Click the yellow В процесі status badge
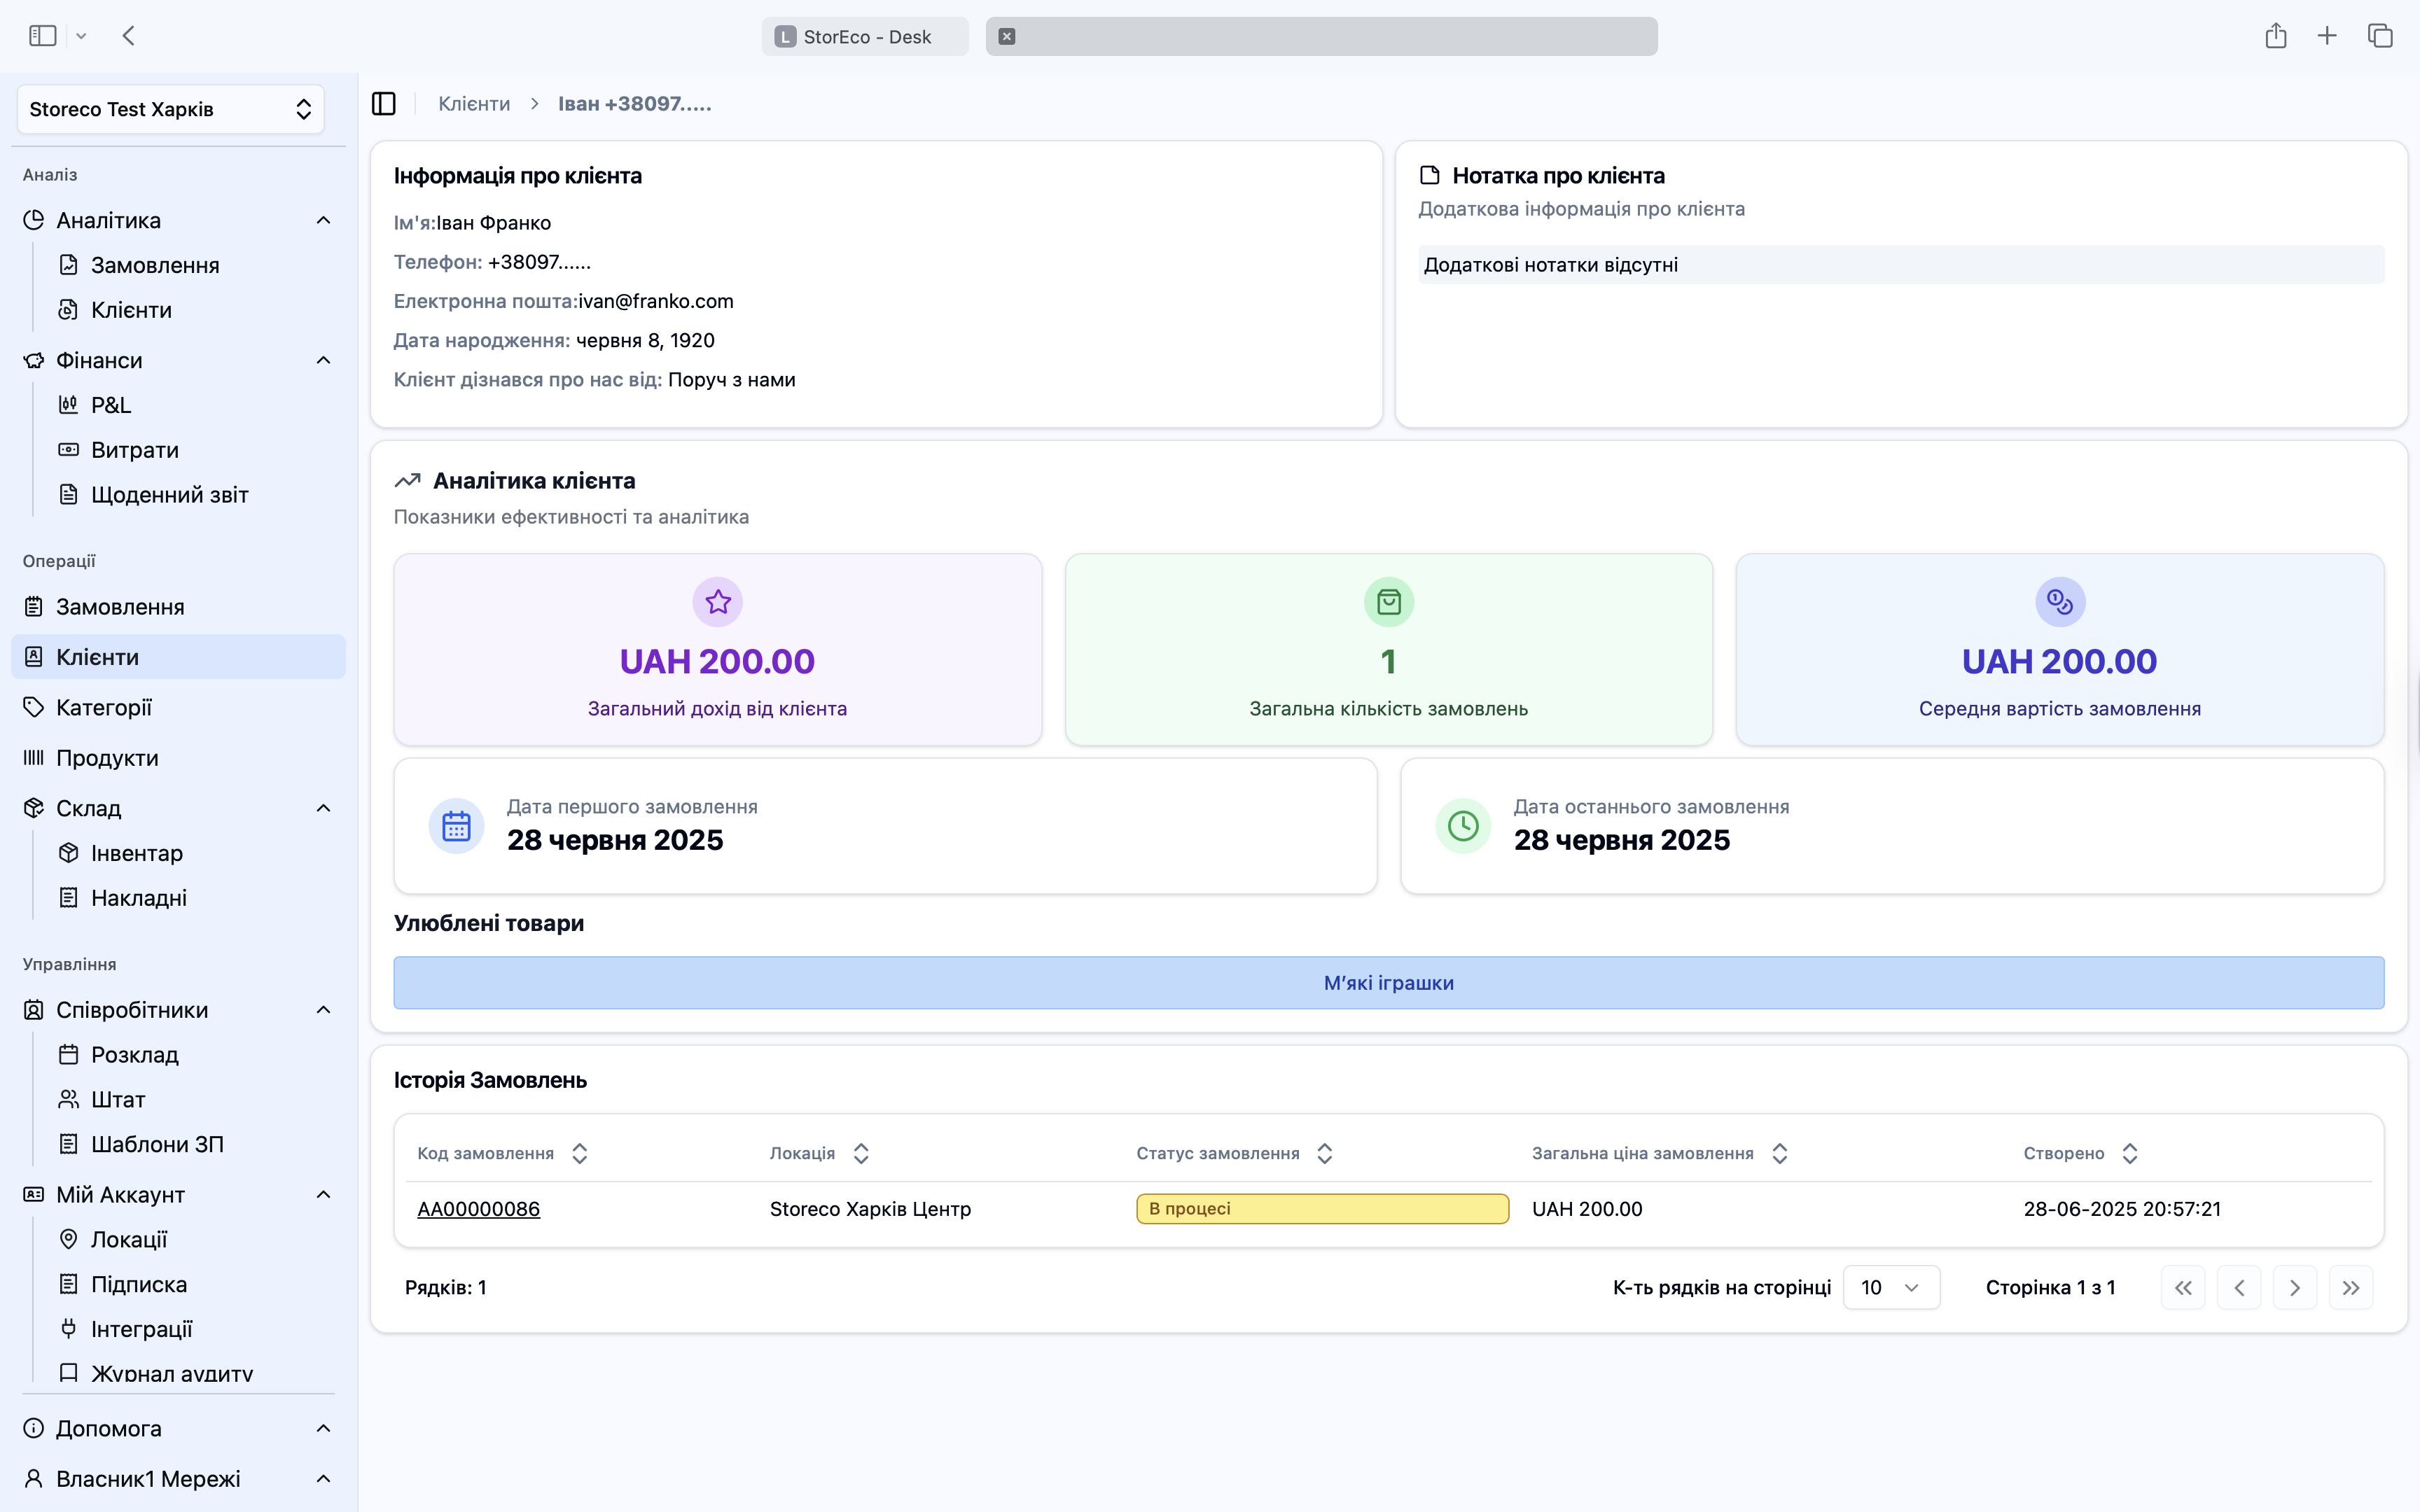This screenshot has height=1512, width=2420. tap(1321, 1209)
